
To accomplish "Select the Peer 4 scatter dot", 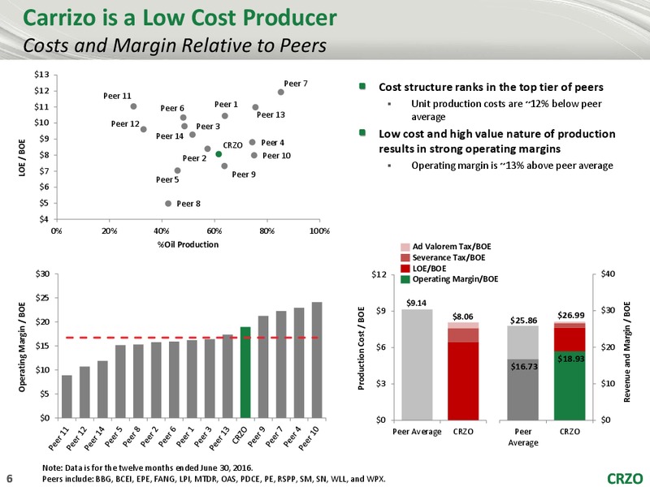I will [252, 142].
